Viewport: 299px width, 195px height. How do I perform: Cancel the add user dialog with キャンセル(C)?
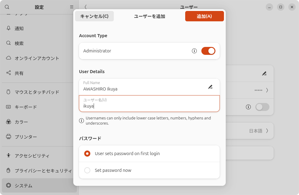point(94,16)
